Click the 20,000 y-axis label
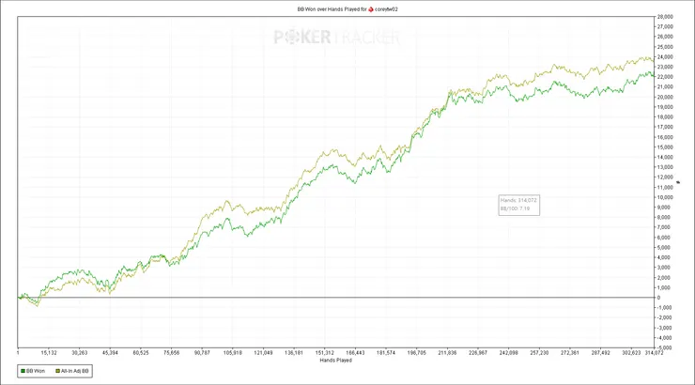695x385 pixels. (x=665, y=97)
